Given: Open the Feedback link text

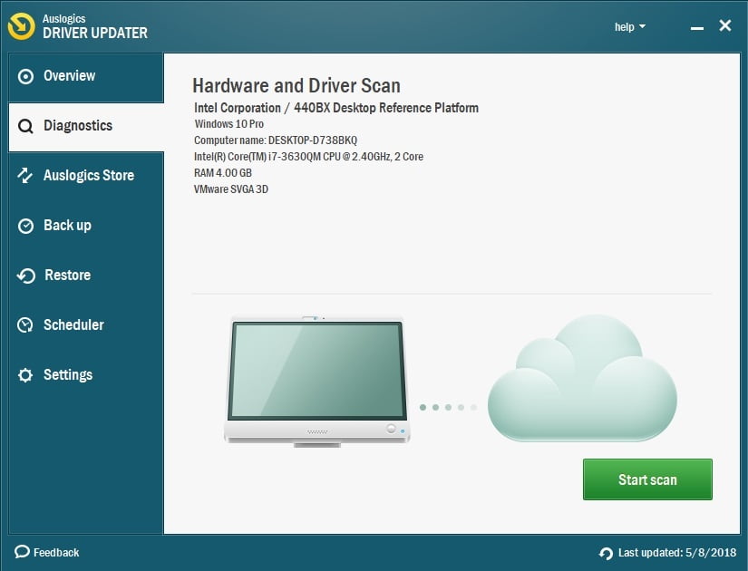Looking at the screenshot, I should (56, 552).
